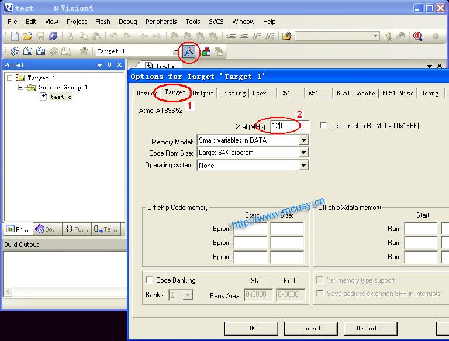Image resolution: width=449 pixels, height=341 pixels.
Task: Toggle the Code Banking checkbox
Action: tap(149, 280)
